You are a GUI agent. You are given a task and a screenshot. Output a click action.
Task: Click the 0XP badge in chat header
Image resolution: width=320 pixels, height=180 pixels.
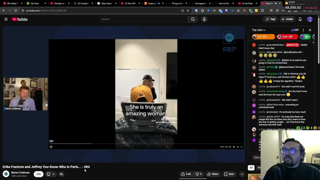point(295,30)
